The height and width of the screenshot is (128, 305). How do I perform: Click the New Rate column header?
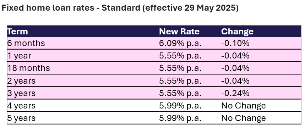190,31
